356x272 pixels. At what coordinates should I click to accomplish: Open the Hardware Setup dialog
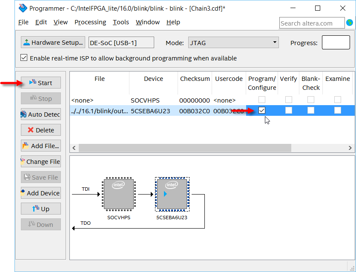coord(53,43)
